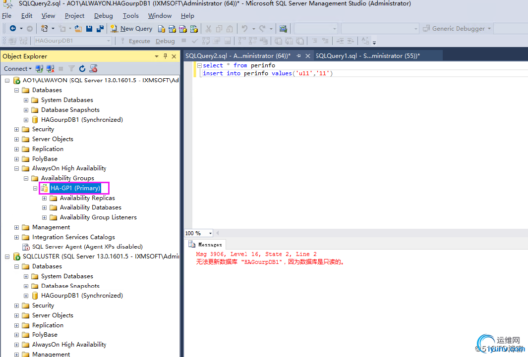
Task: Collapse the HA-GP1 (Primary) availability group
Action: point(35,188)
